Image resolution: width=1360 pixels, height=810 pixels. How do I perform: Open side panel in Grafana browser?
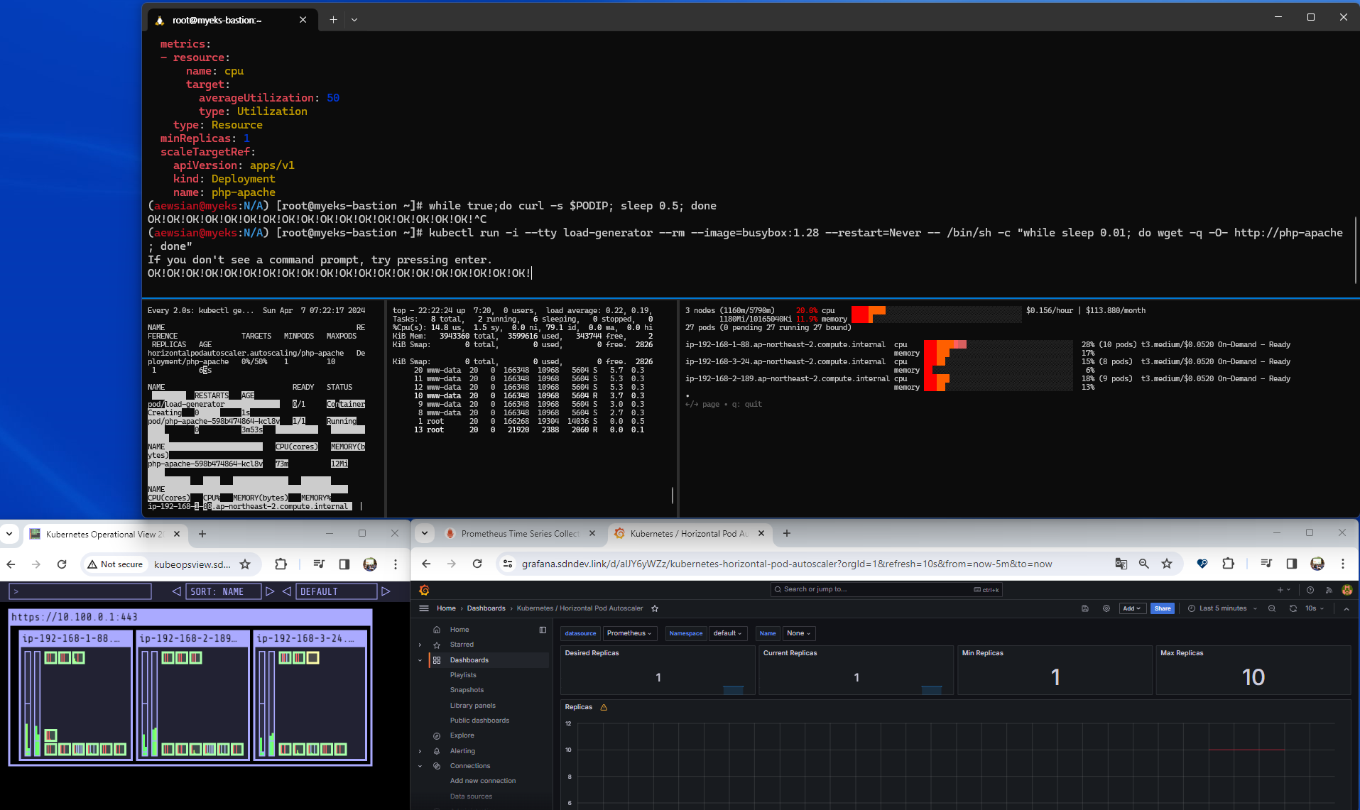click(x=1292, y=564)
